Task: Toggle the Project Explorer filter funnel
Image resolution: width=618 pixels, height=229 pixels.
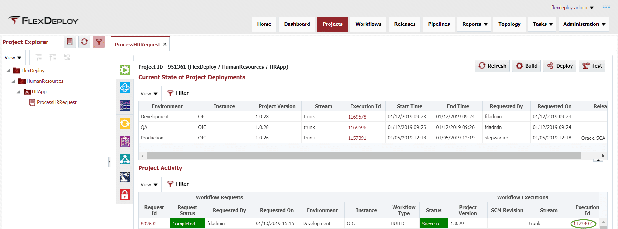Action: tap(99, 42)
